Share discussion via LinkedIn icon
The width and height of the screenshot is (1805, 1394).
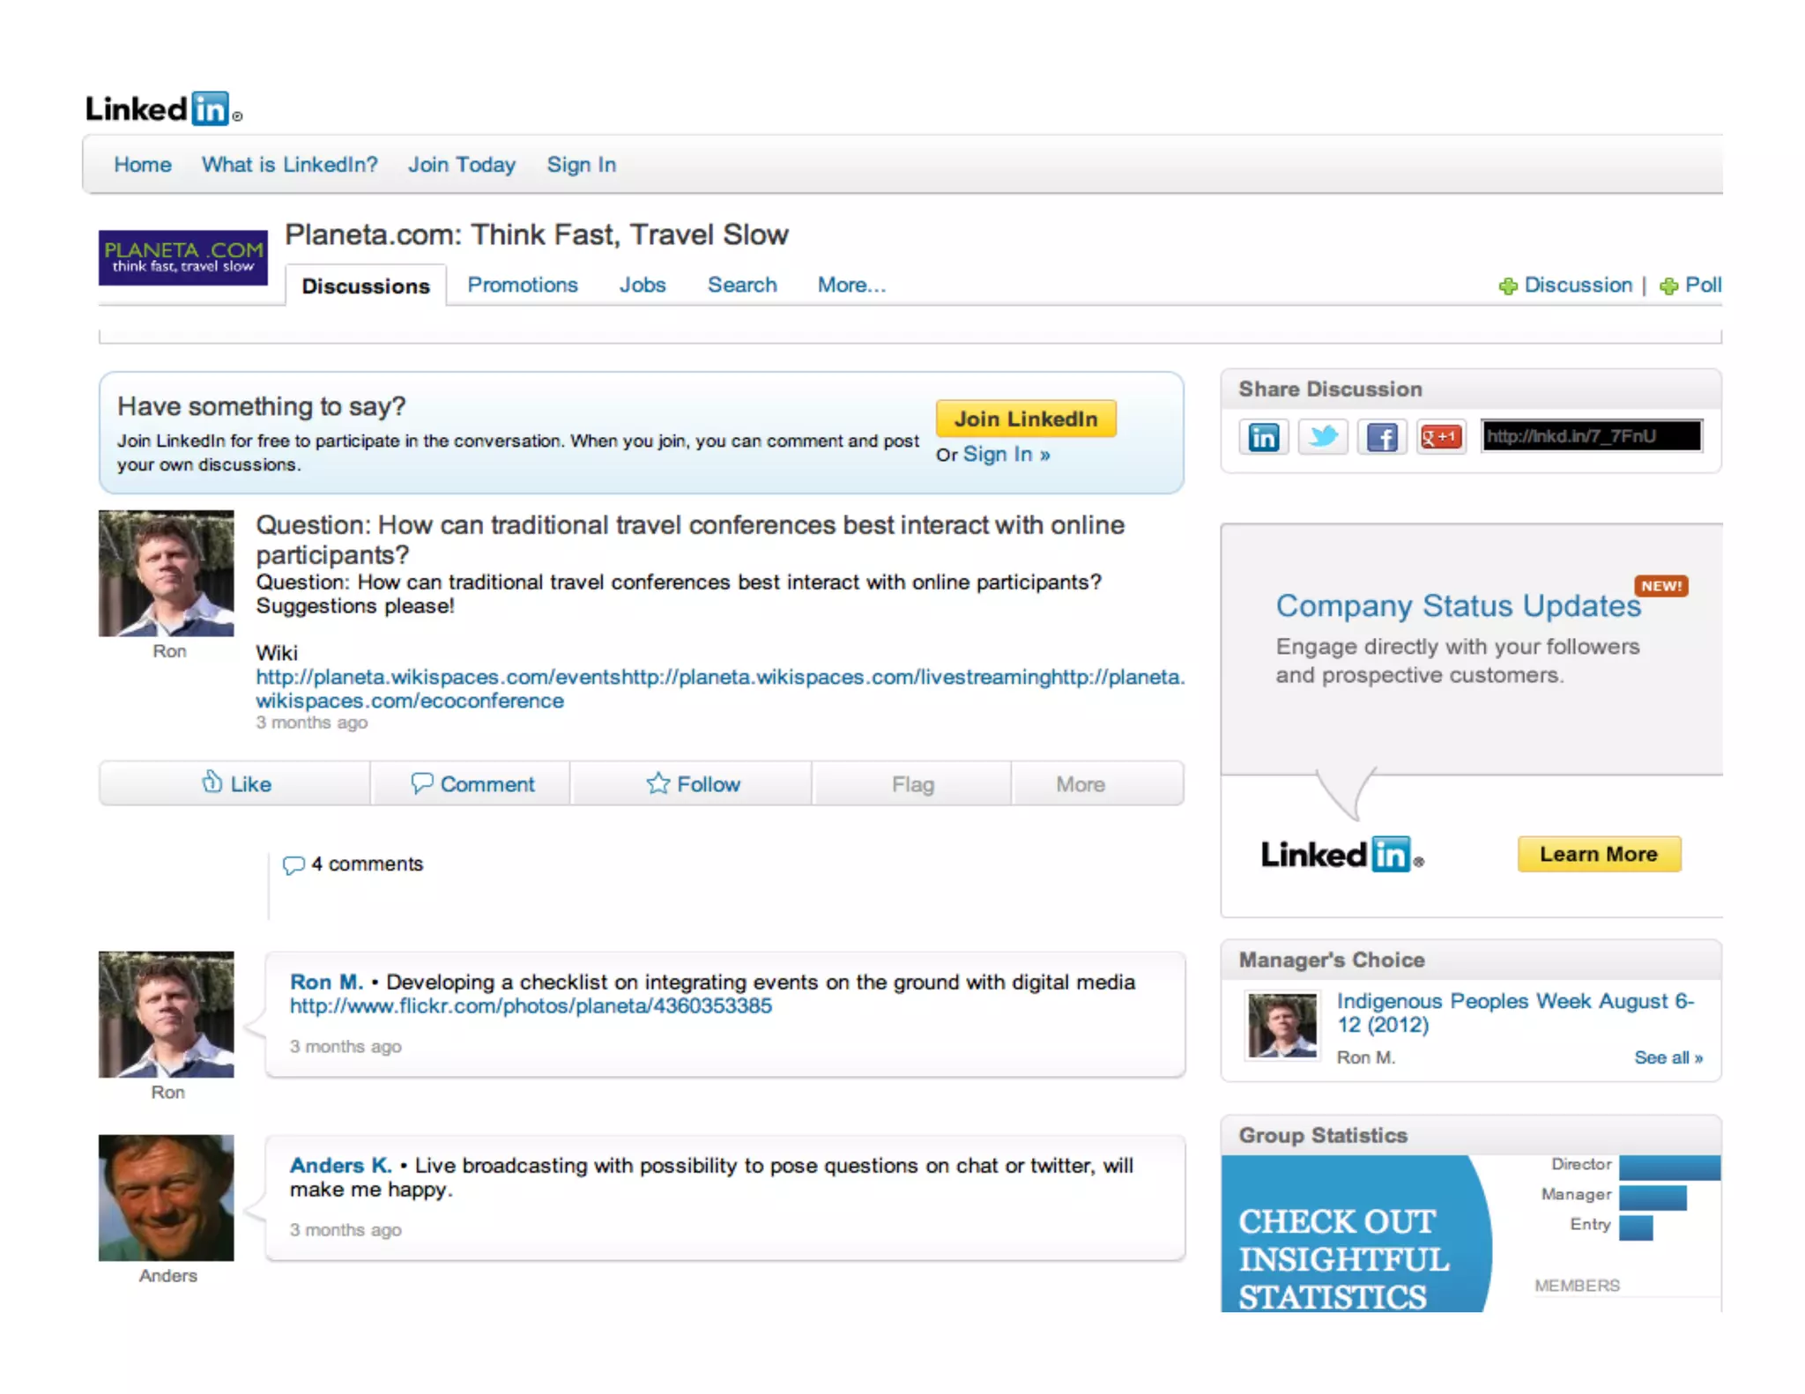[x=1263, y=437]
